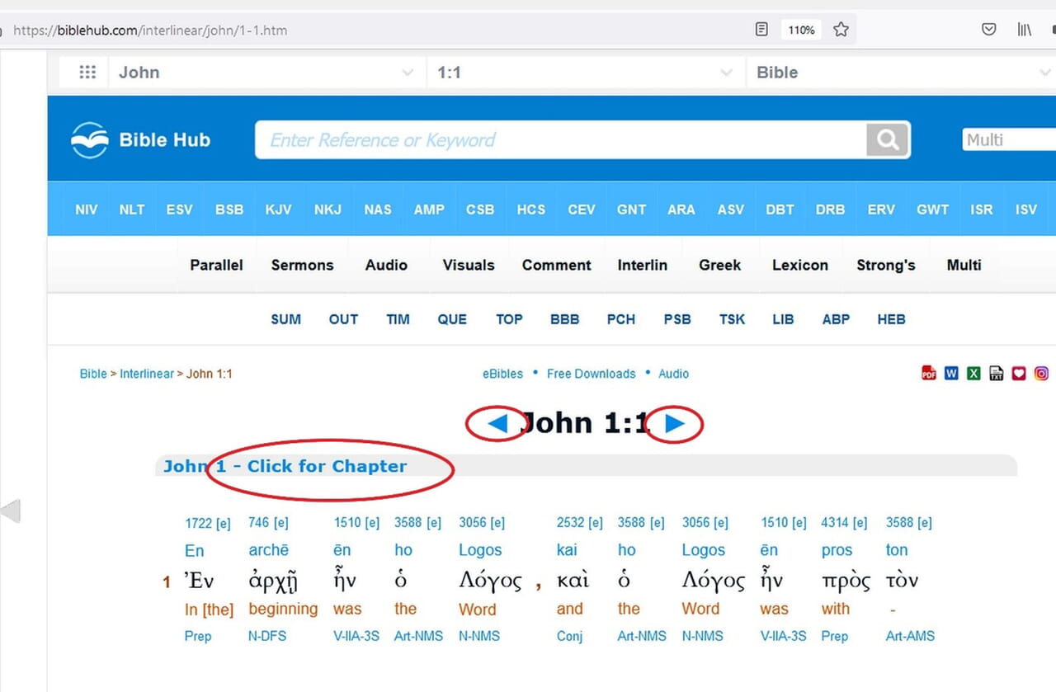The width and height of the screenshot is (1056, 692).
Task: Select the NIV translation tab
Action: 87,209
